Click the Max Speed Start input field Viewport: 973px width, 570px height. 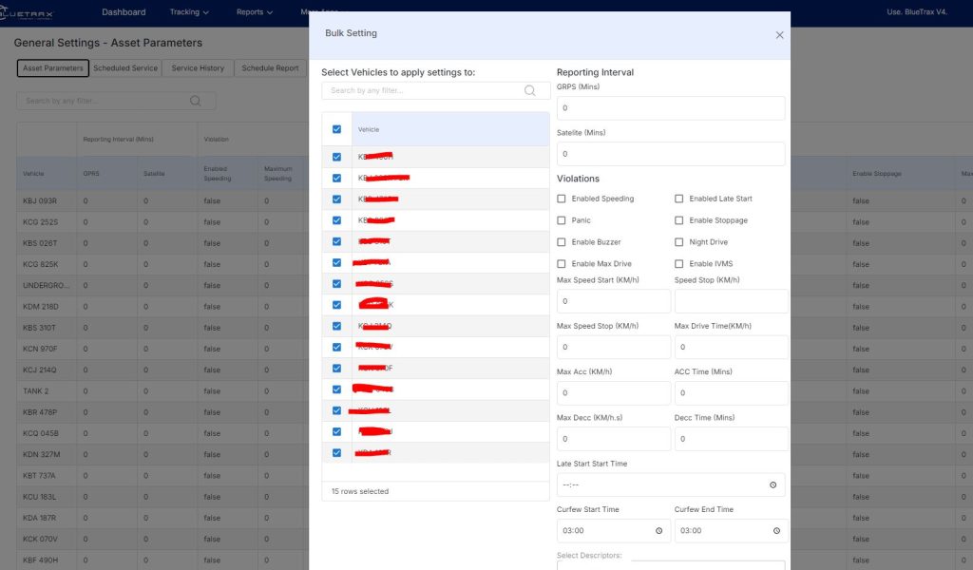click(x=613, y=301)
